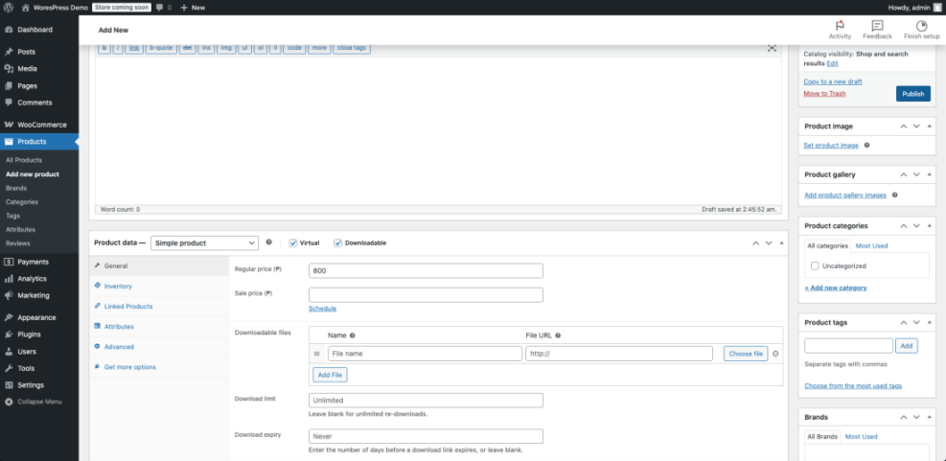The image size is (946, 461).
Task: Click Edit catalog visibility link
Action: 832,63
